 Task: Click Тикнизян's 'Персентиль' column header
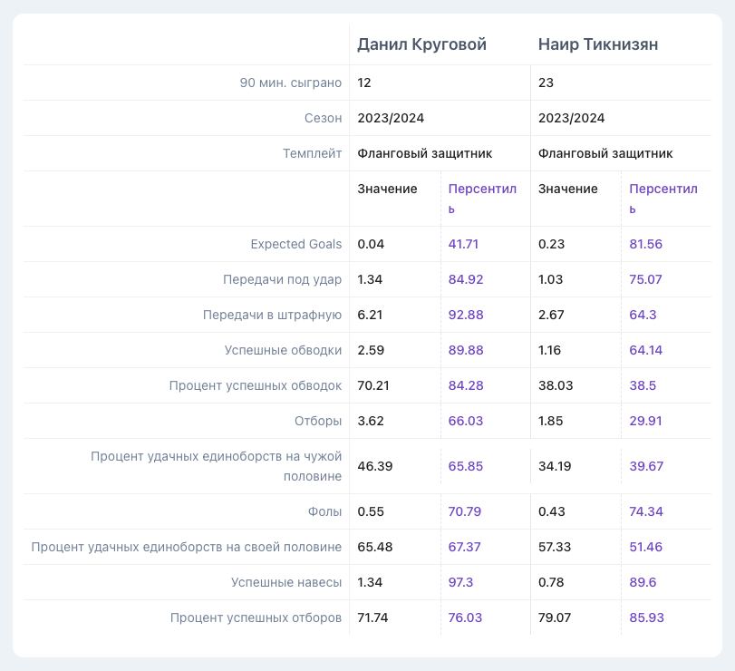click(662, 199)
